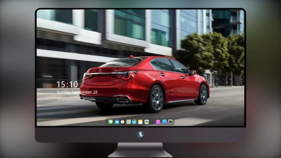Click the 15:10 clock widget

click(67, 84)
